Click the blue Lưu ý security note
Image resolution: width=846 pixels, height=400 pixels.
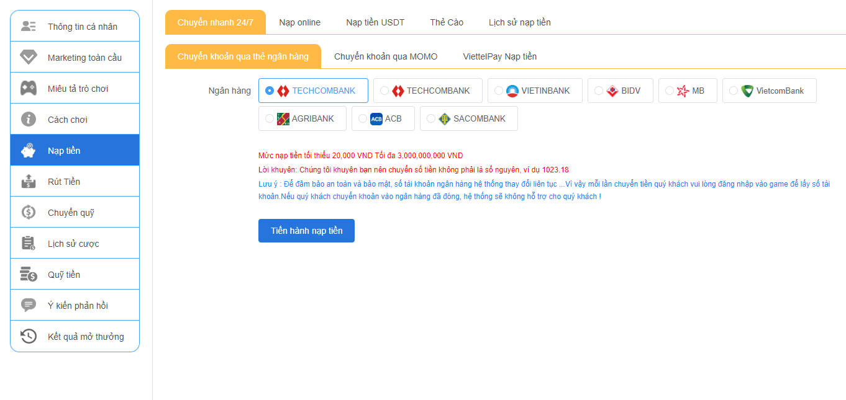click(x=544, y=190)
